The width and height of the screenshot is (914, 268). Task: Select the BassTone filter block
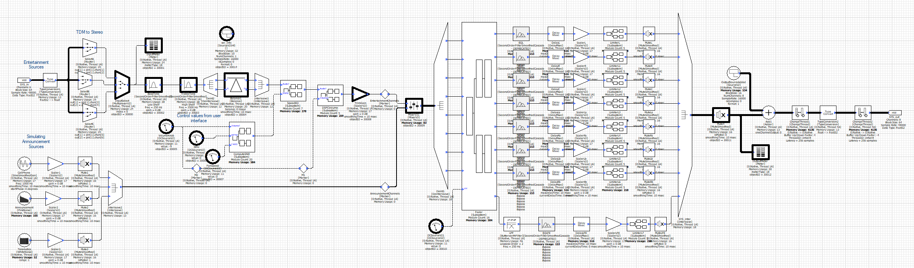(153, 85)
